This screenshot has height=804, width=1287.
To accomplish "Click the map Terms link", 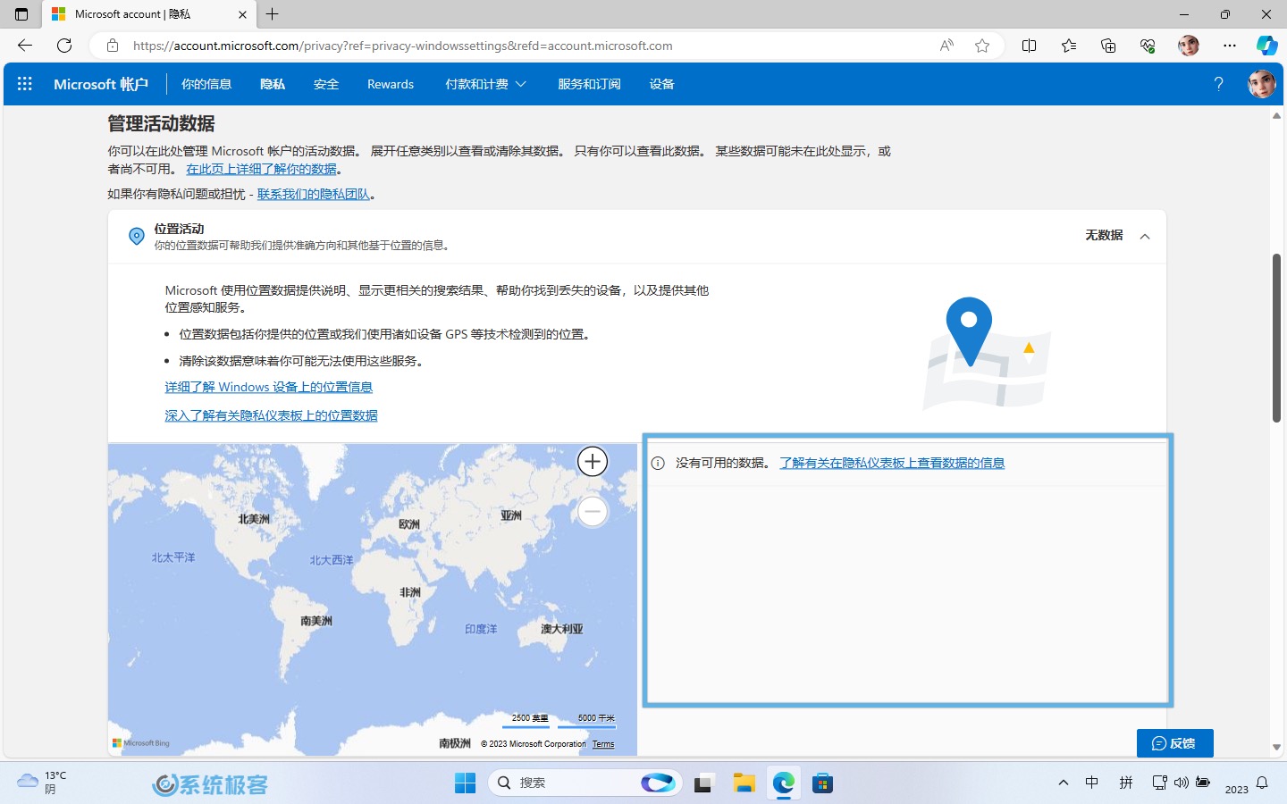I will click(603, 744).
